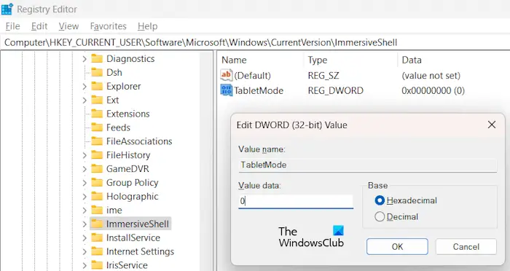Select the Dsh tree label

click(114, 72)
